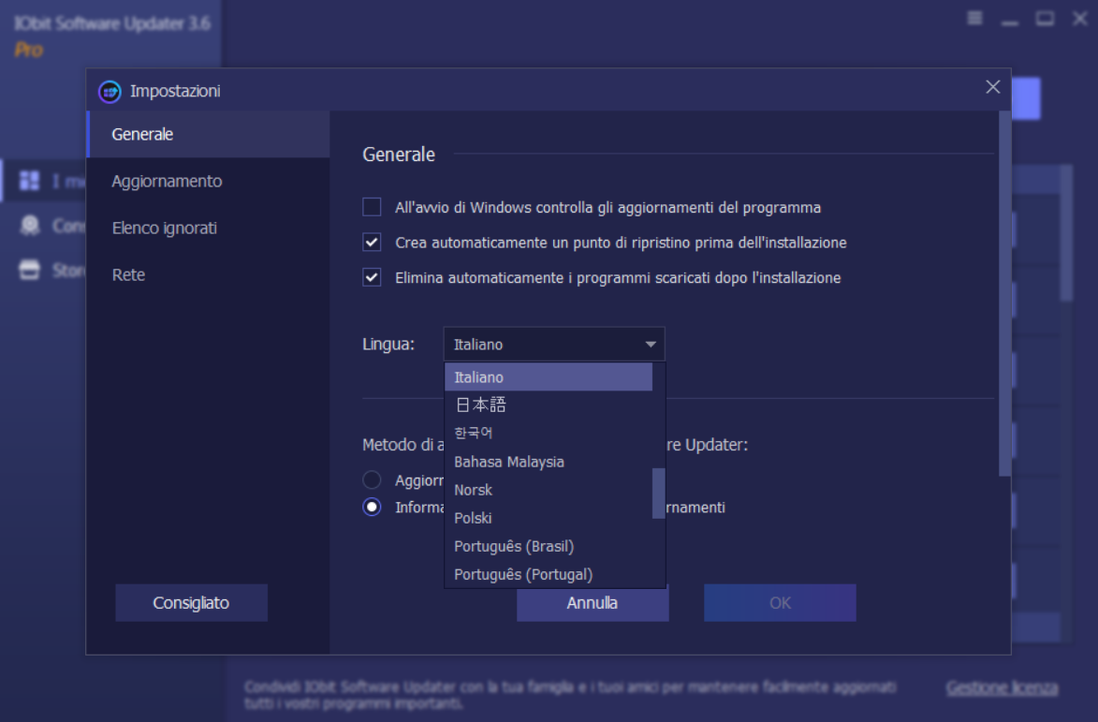
Task: Choose Bahasa Malaysia from language list
Action: [549, 462]
